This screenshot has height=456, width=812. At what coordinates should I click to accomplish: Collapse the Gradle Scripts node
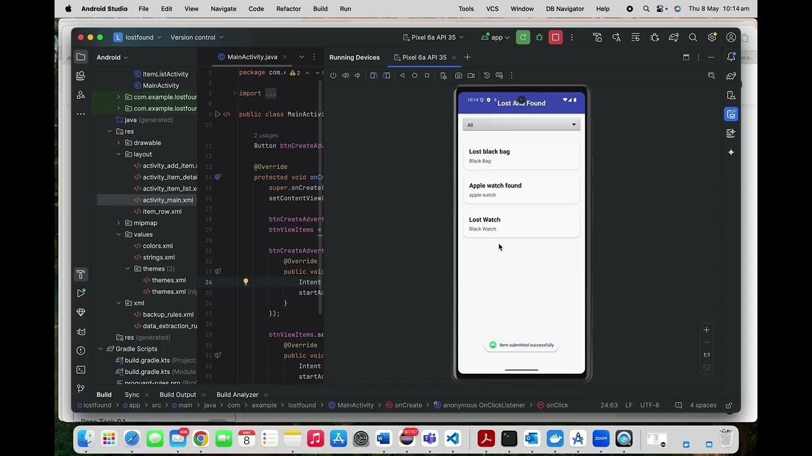pos(100,349)
